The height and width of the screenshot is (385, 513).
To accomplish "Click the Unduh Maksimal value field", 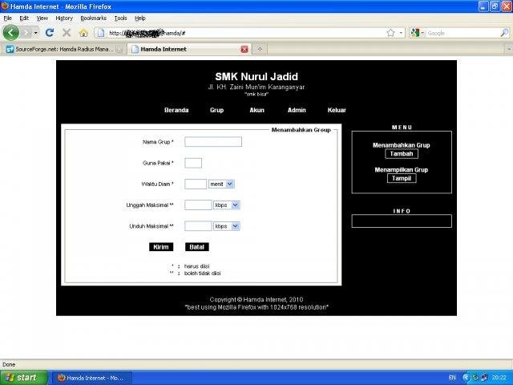I will click(198, 226).
